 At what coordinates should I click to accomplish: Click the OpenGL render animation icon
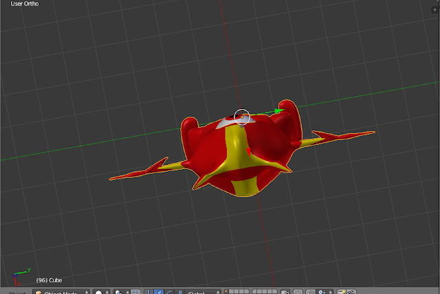351,293
